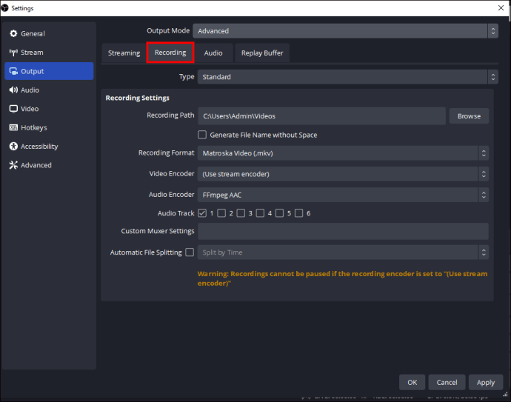Click Browse for recording path
This screenshot has width=511, height=402.
coord(469,116)
